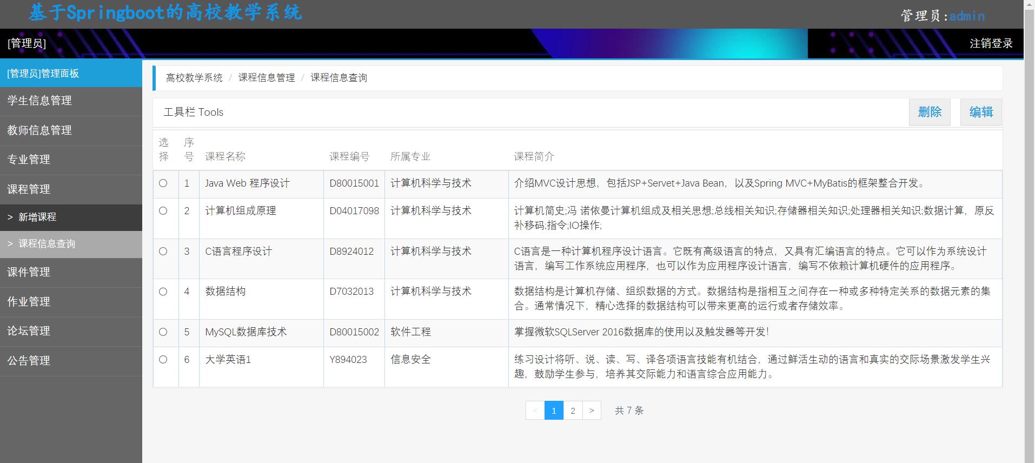This screenshot has height=463, width=1035.
Task: Select radio button for C语言程序设计 row
Action: (x=163, y=252)
